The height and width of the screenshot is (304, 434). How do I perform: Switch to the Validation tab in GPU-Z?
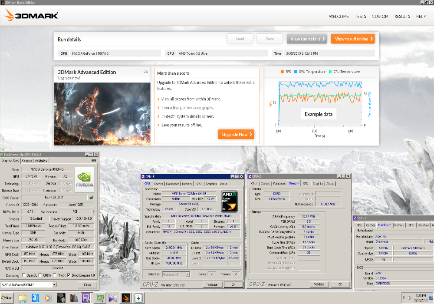(x=41, y=161)
